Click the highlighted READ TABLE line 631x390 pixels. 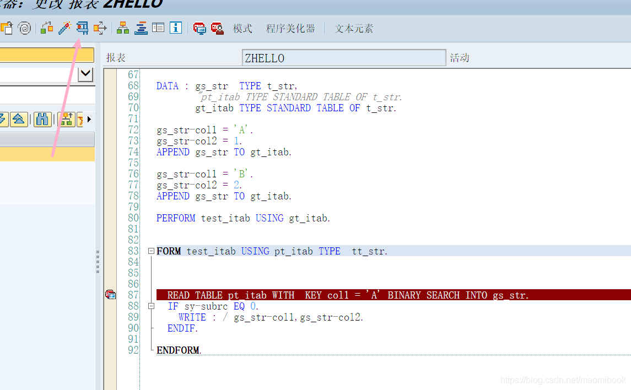(x=393, y=295)
